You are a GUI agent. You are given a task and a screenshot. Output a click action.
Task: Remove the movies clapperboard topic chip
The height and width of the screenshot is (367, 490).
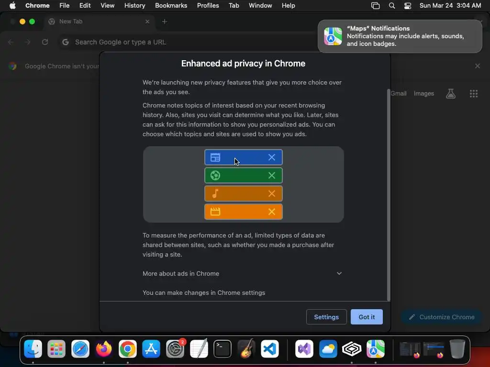click(272, 212)
